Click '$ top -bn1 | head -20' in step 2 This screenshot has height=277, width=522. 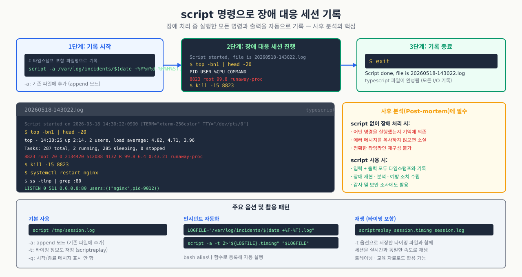coord(221,64)
